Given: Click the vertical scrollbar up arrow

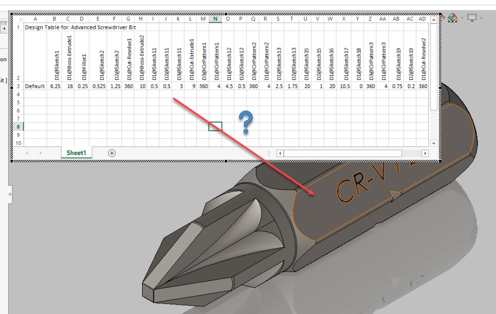Looking at the screenshot, I should click(433, 20).
